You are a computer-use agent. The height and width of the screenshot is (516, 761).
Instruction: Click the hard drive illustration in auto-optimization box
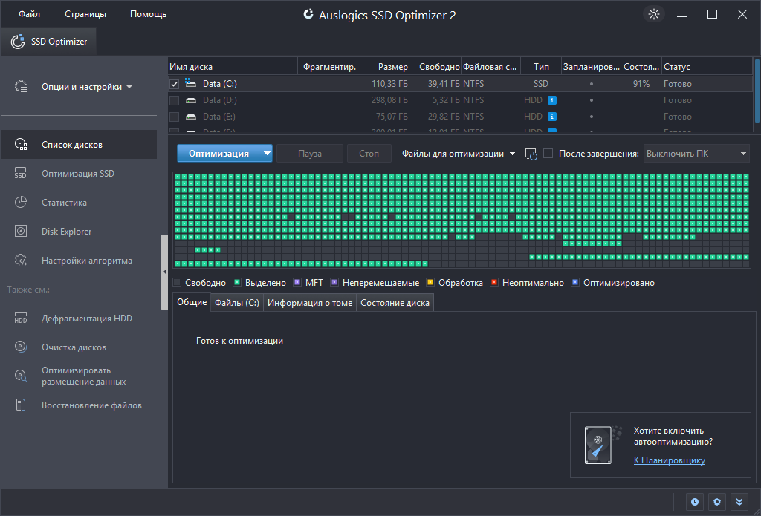point(602,445)
